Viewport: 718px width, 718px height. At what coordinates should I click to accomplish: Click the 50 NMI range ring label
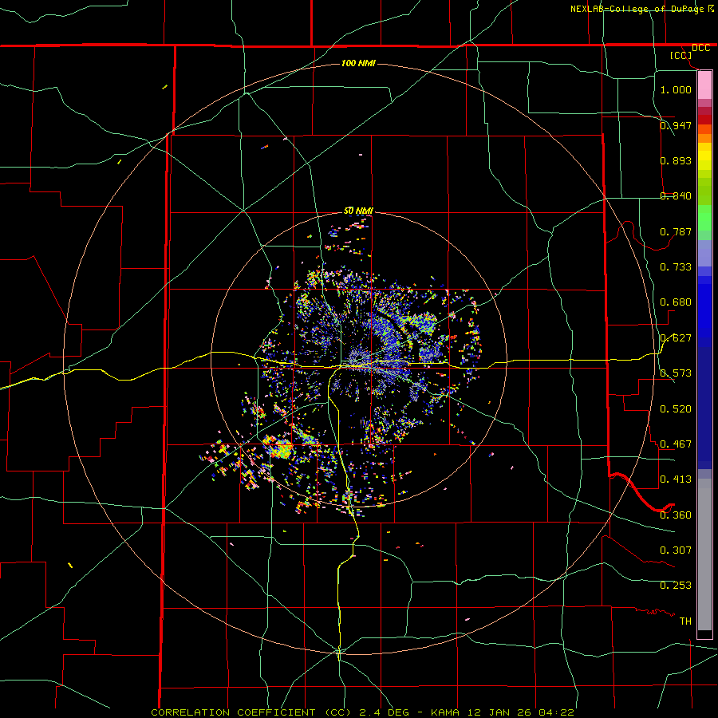(358, 211)
